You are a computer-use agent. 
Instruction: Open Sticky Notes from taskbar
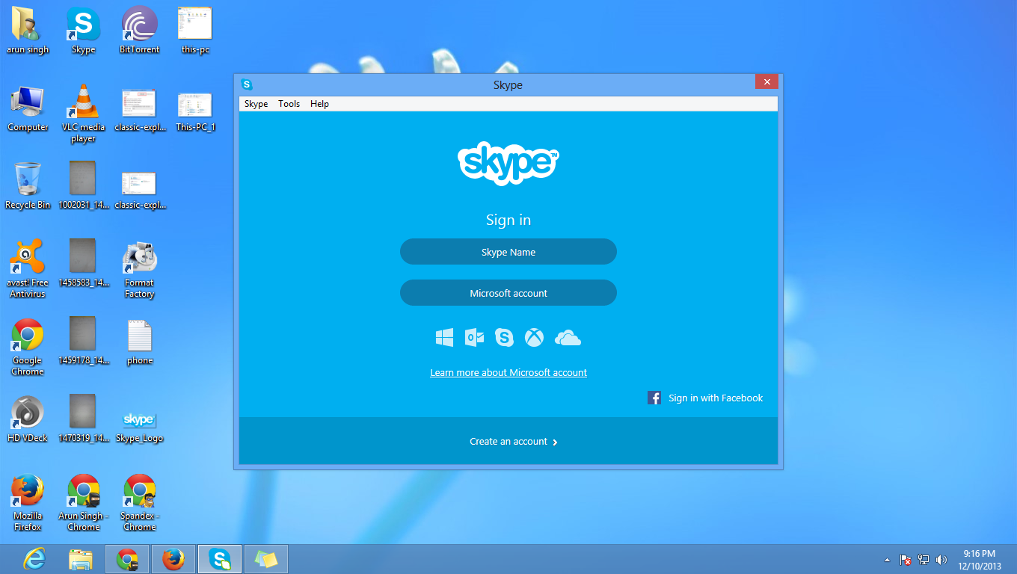pyautogui.click(x=266, y=559)
